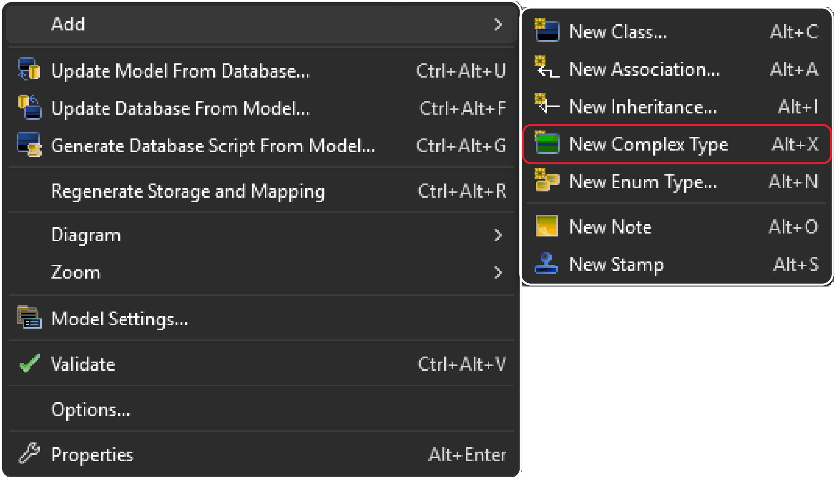Click the New Class icon

[547, 31]
